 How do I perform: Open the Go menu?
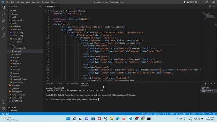(x=33, y=2)
